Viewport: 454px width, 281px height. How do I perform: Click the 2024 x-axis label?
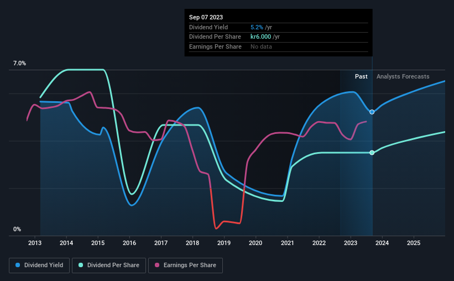(x=382, y=243)
